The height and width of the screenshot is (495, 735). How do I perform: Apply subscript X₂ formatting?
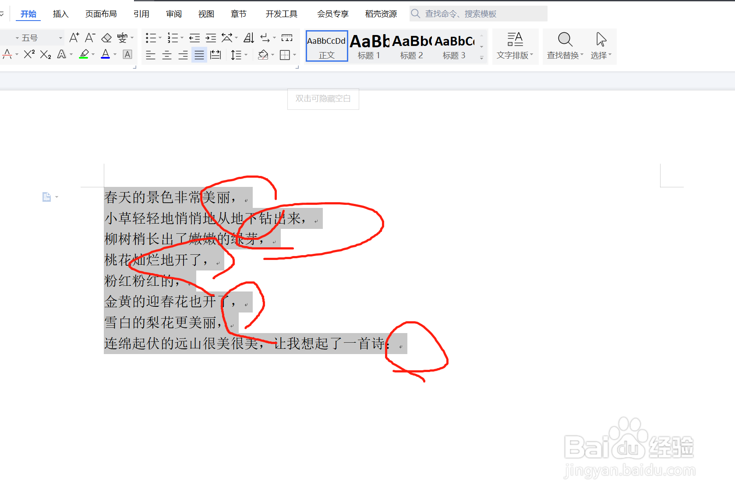pyautogui.click(x=46, y=54)
